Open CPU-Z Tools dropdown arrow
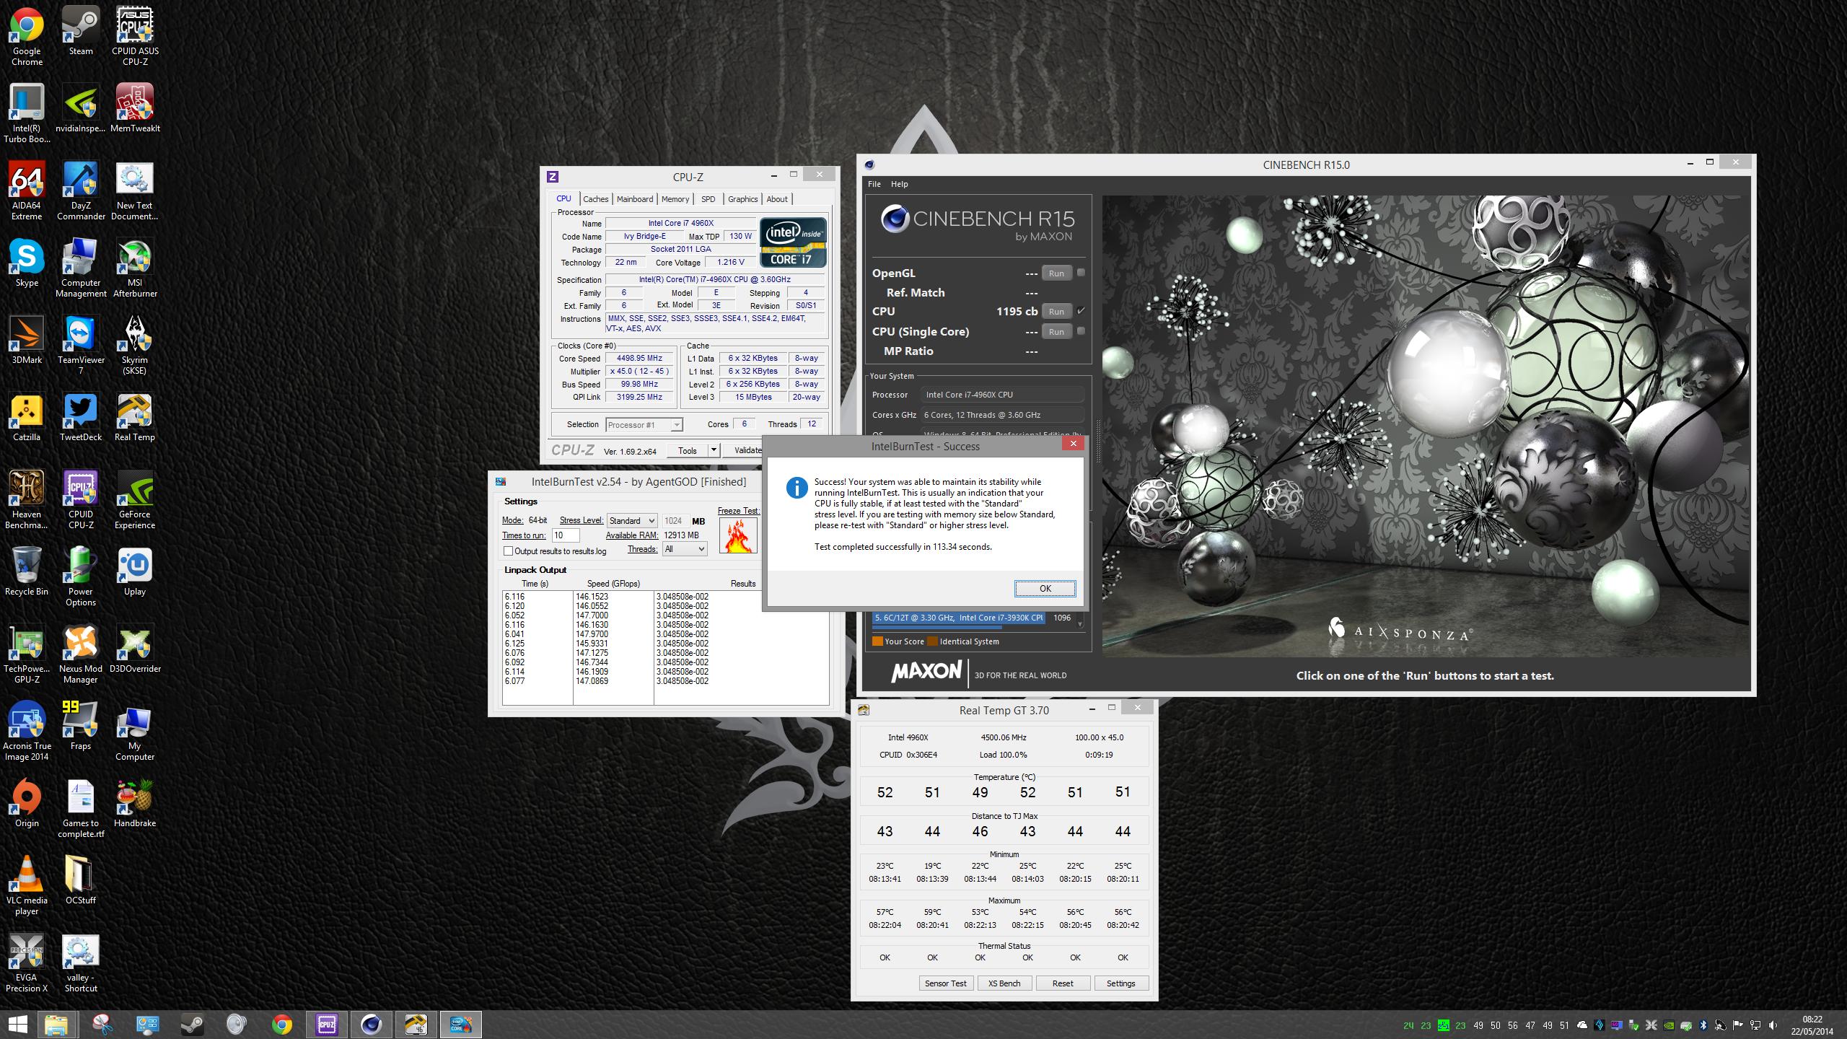Image resolution: width=1847 pixels, height=1039 pixels. [714, 450]
